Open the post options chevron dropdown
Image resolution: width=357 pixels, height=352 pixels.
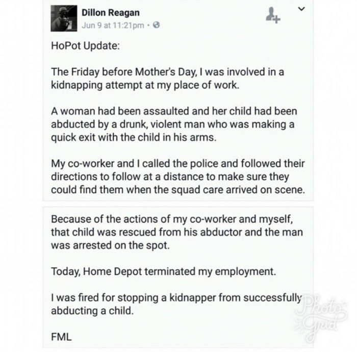301,9
